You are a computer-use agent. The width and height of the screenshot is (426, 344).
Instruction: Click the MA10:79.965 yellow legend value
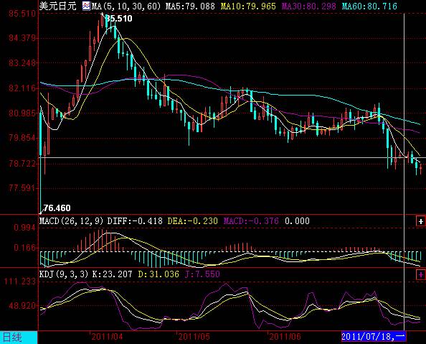[248, 6]
